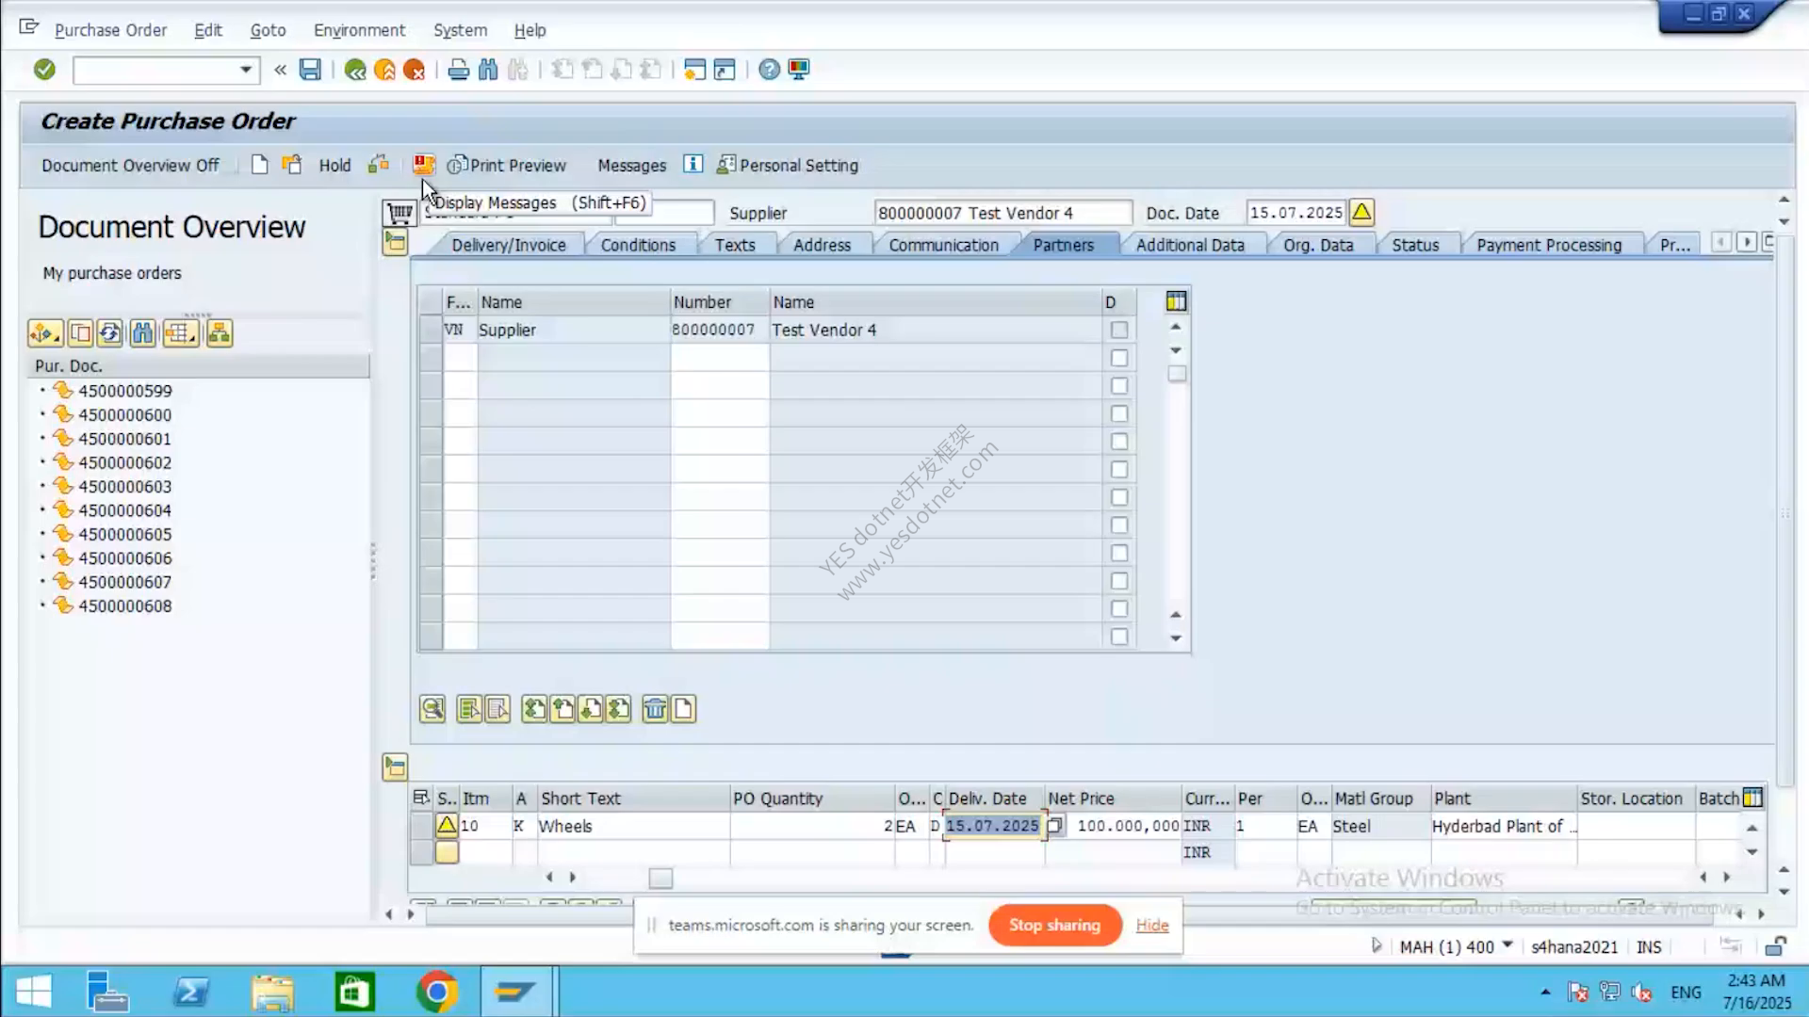This screenshot has width=1809, height=1017.
Task: Open the Help question mark icon
Action: click(769, 70)
